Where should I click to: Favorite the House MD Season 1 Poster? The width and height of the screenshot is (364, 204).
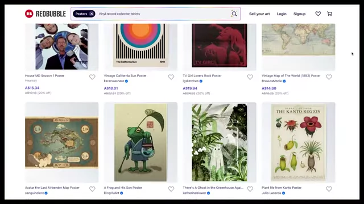pos(92,77)
